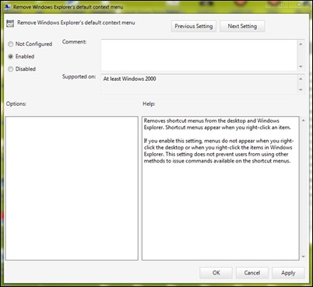Click the Supported on scroll down arrow
The image size is (313, 287).
pos(301,89)
